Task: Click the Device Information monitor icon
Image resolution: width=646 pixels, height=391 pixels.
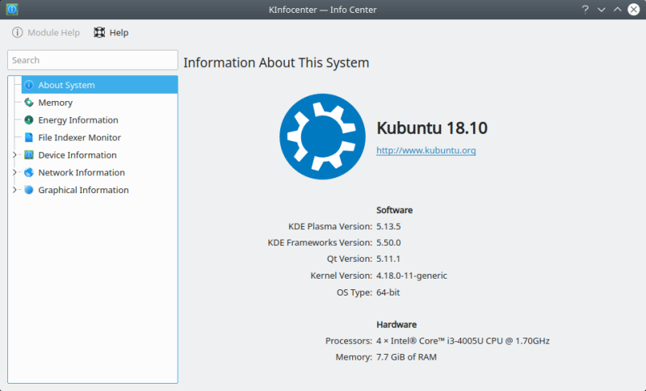Action: coord(29,155)
